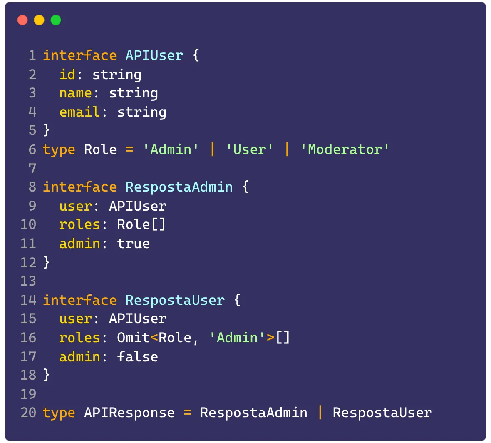Click the Role type name on line 6
Screen dimensions: 491x443
(x=100, y=149)
